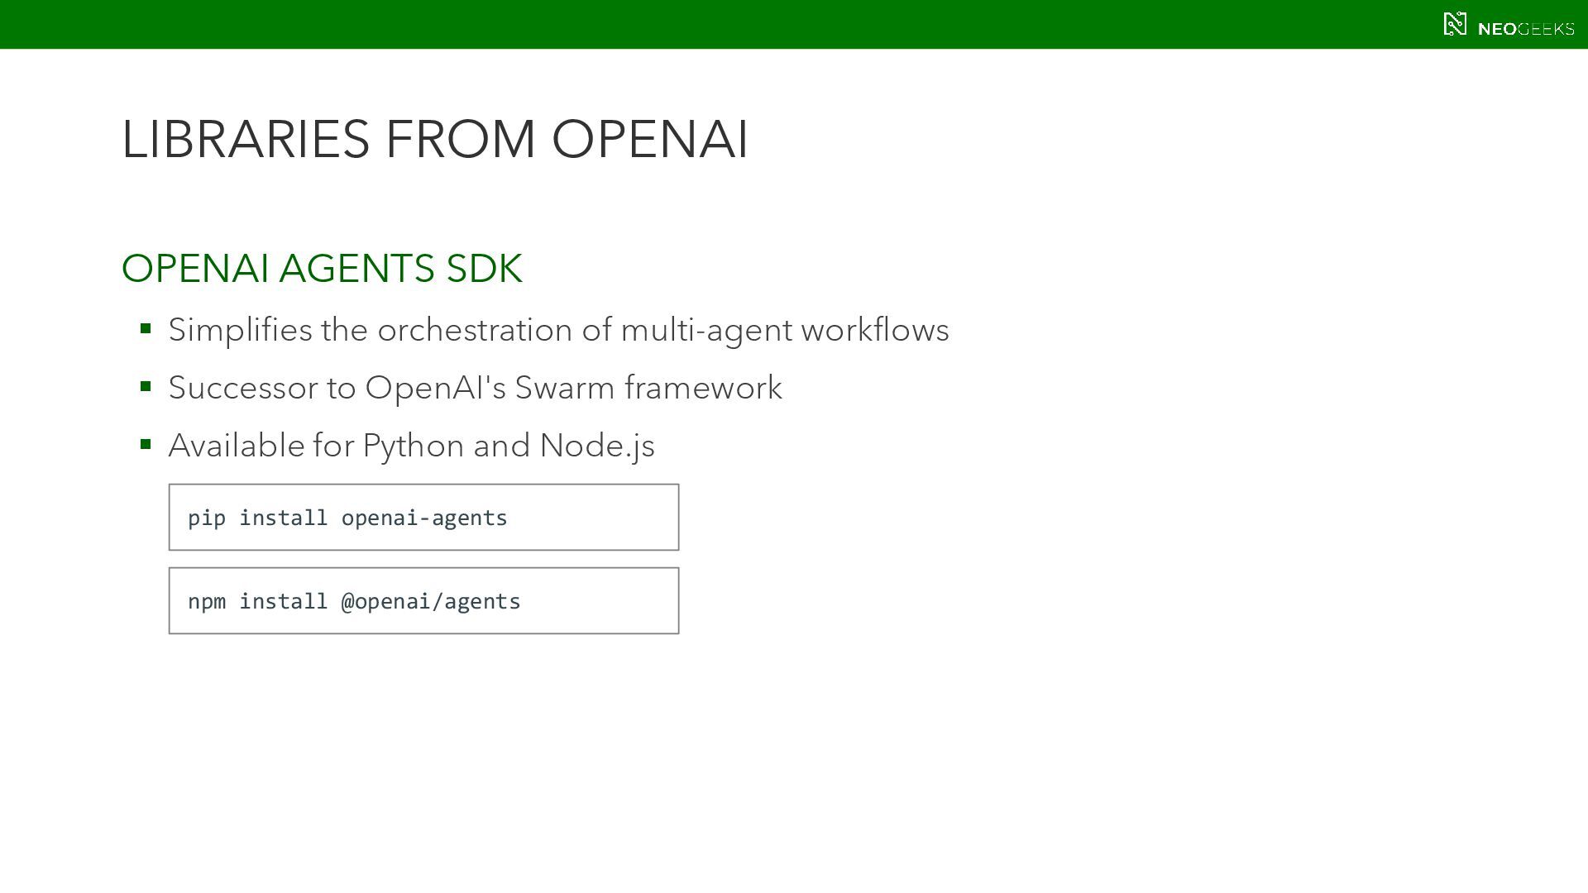
Task: Click the NeoGeeks logo icon
Action: click(1455, 24)
